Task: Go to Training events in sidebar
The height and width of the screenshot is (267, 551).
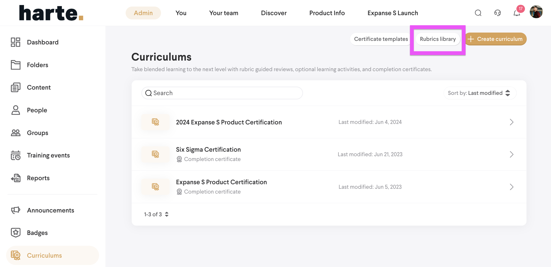Action: (x=48, y=155)
